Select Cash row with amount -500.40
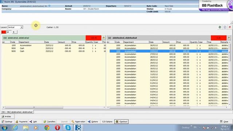The width and height of the screenshot is (233, 131). [x=54, y=48]
